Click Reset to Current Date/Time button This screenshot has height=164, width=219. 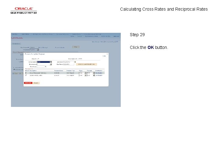point(86,64)
